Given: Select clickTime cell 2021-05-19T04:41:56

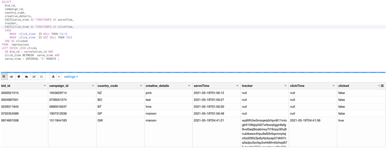Looking at the screenshot, I should [313, 132].
